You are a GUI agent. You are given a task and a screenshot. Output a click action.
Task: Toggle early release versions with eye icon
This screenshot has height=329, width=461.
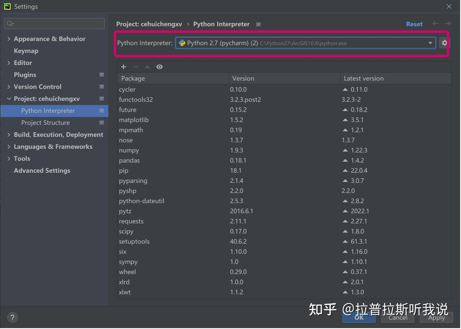(x=159, y=67)
